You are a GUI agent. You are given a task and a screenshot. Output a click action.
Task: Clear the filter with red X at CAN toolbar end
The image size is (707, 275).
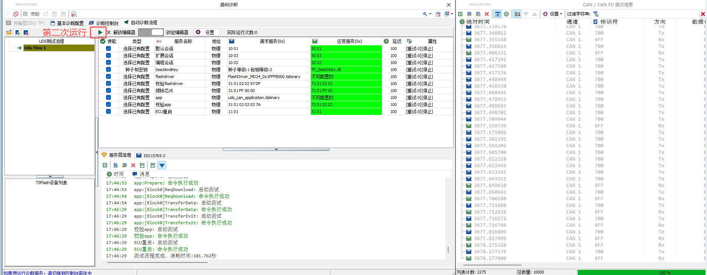703,14
